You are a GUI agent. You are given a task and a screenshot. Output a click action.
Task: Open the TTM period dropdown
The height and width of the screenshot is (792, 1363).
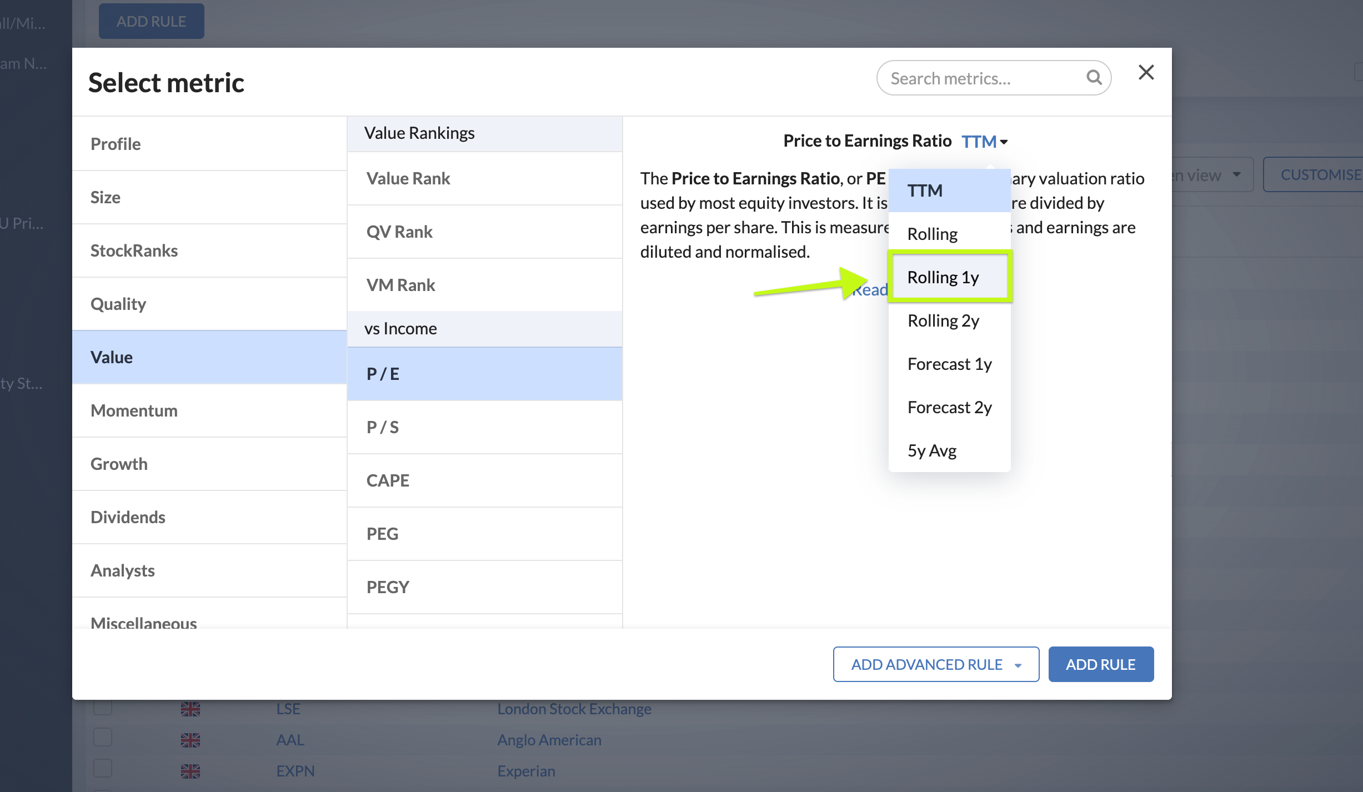coord(984,142)
